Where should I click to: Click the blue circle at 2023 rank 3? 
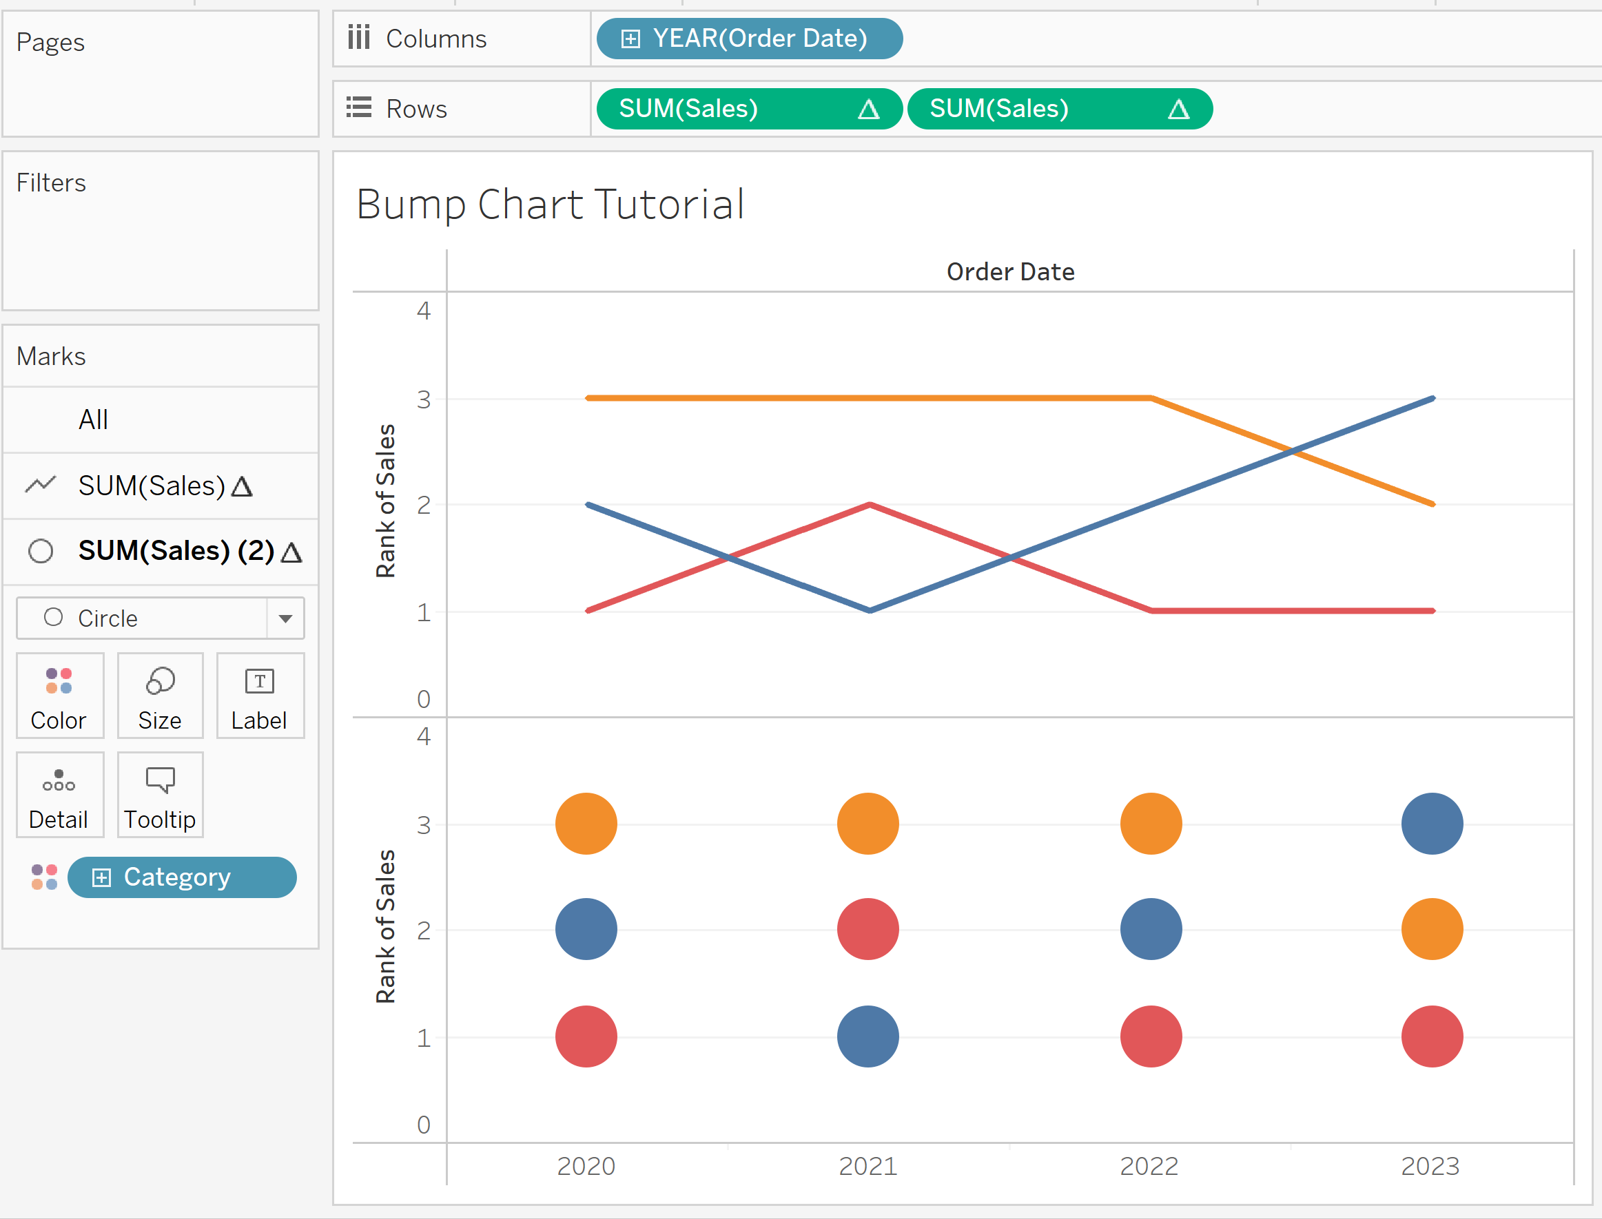(1431, 824)
